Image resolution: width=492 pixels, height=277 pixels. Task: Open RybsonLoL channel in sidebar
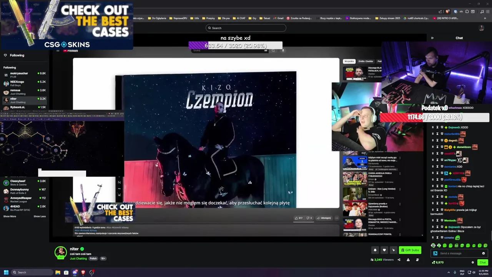(25, 107)
